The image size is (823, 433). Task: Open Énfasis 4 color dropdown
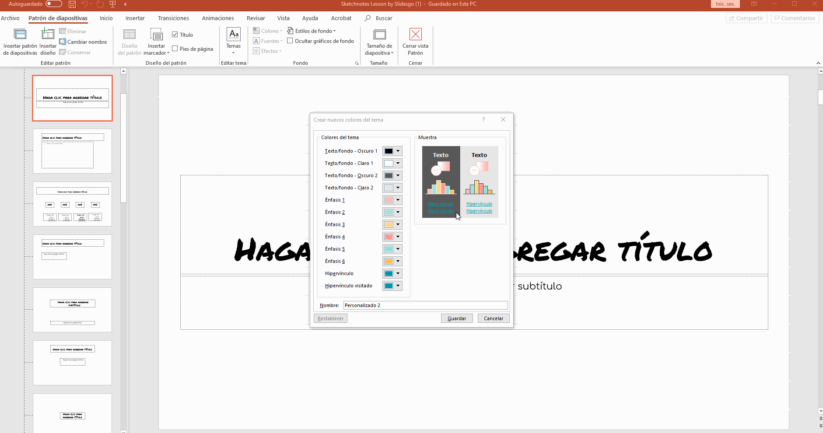tap(392, 237)
